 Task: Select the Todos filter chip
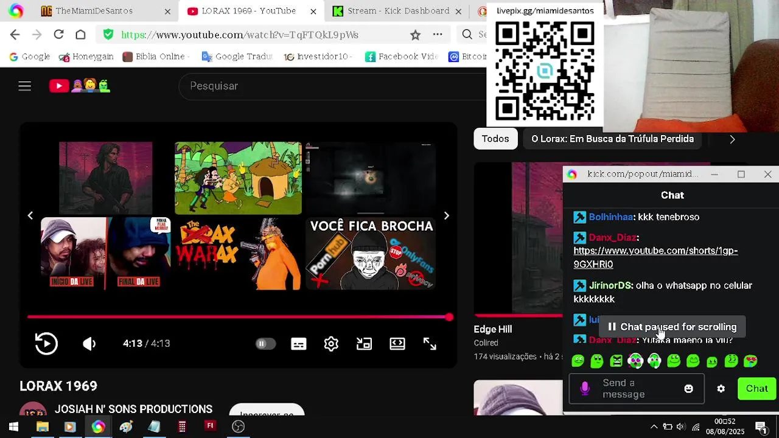[495, 139]
